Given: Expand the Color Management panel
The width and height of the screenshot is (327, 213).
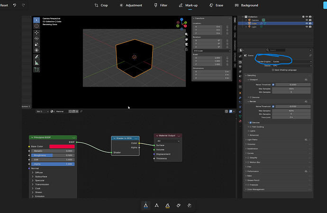Looking at the screenshot, I should coord(256,189).
